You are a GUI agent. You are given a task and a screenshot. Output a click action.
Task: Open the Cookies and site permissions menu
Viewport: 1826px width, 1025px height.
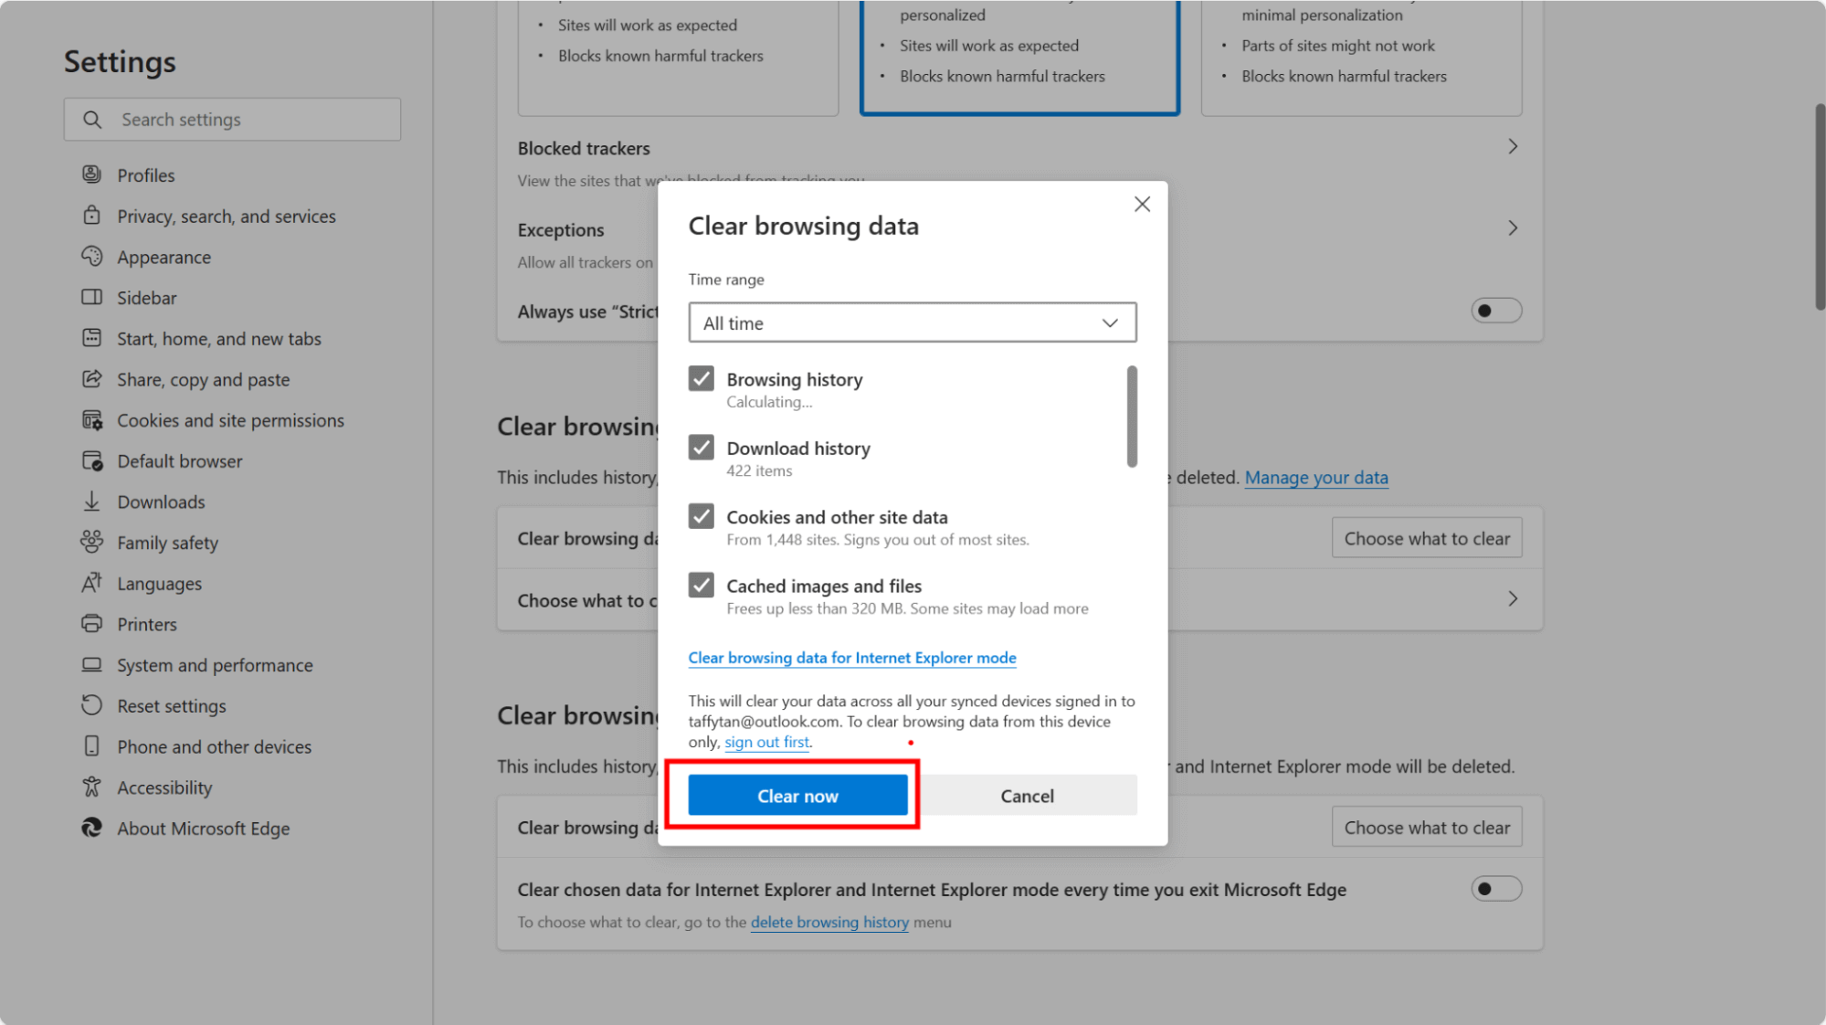229,420
